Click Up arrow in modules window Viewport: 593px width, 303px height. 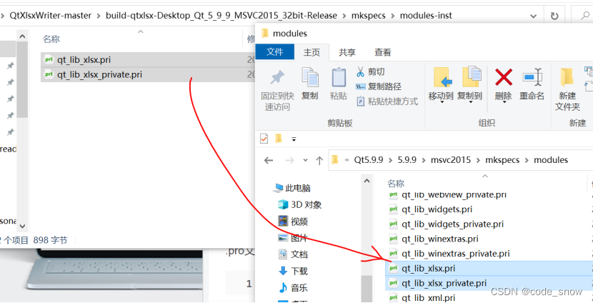point(319,160)
